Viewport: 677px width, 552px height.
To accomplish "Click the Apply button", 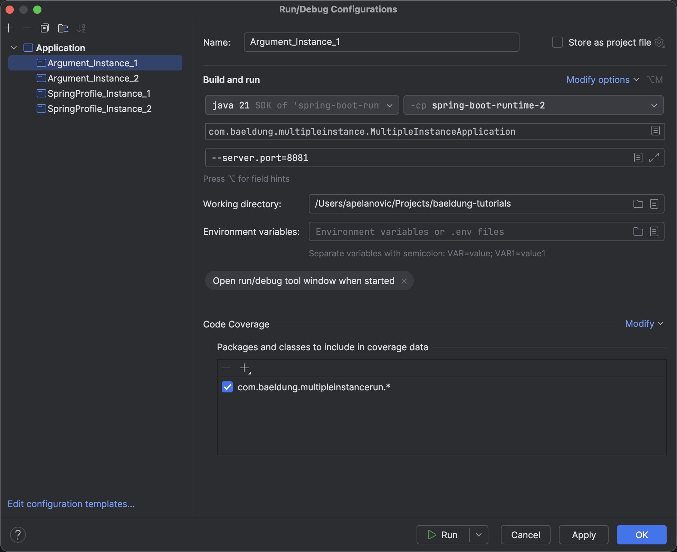I will point(583,535).
